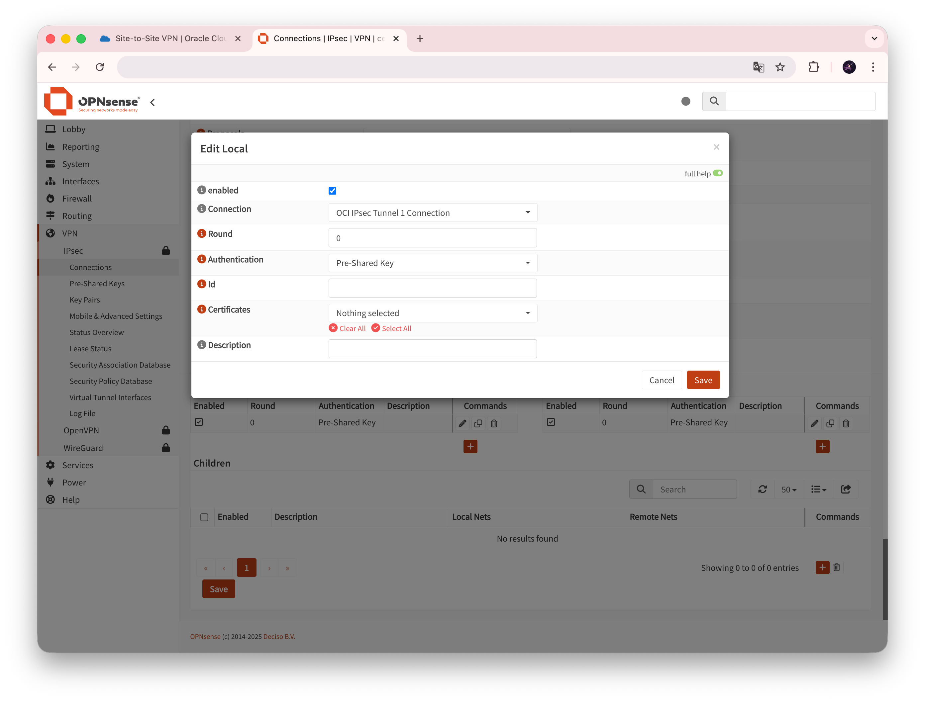
Task: Click the bookmark star icon in the address bar
Action: [780, 67]
